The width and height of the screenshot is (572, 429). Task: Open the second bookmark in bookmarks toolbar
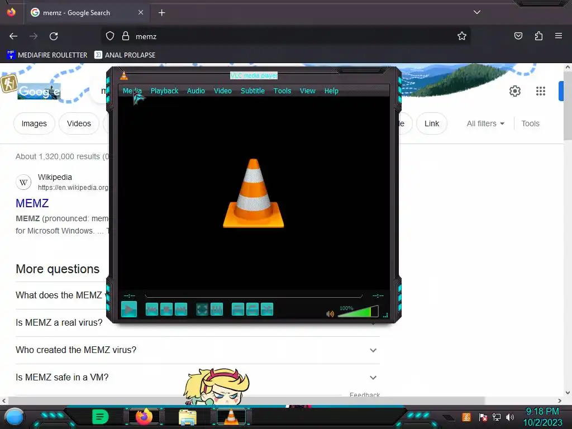pos(125,55)
